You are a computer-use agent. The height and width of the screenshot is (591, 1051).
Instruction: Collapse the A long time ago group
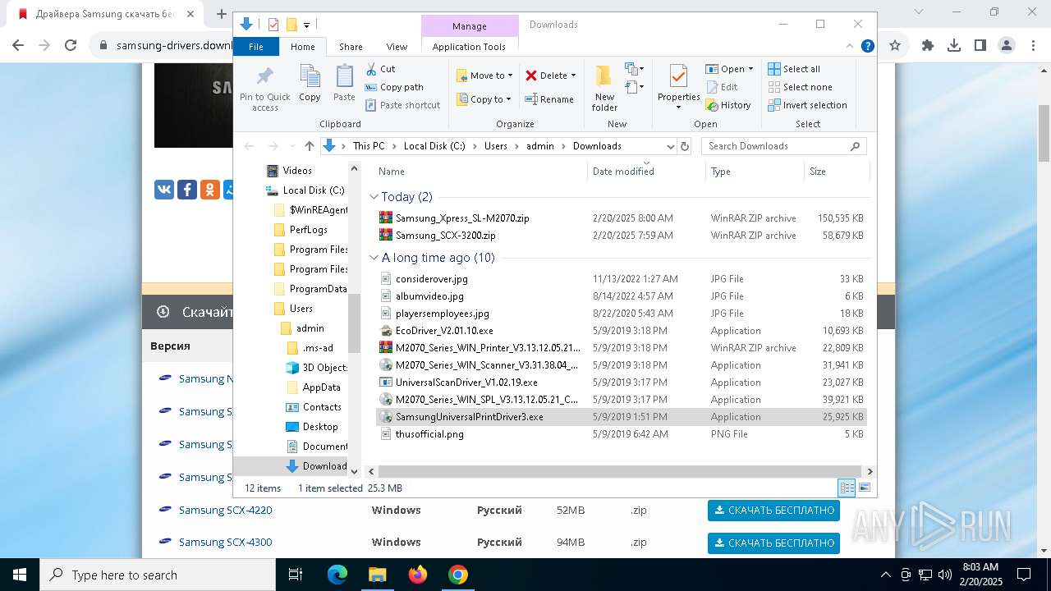point(374,258)
